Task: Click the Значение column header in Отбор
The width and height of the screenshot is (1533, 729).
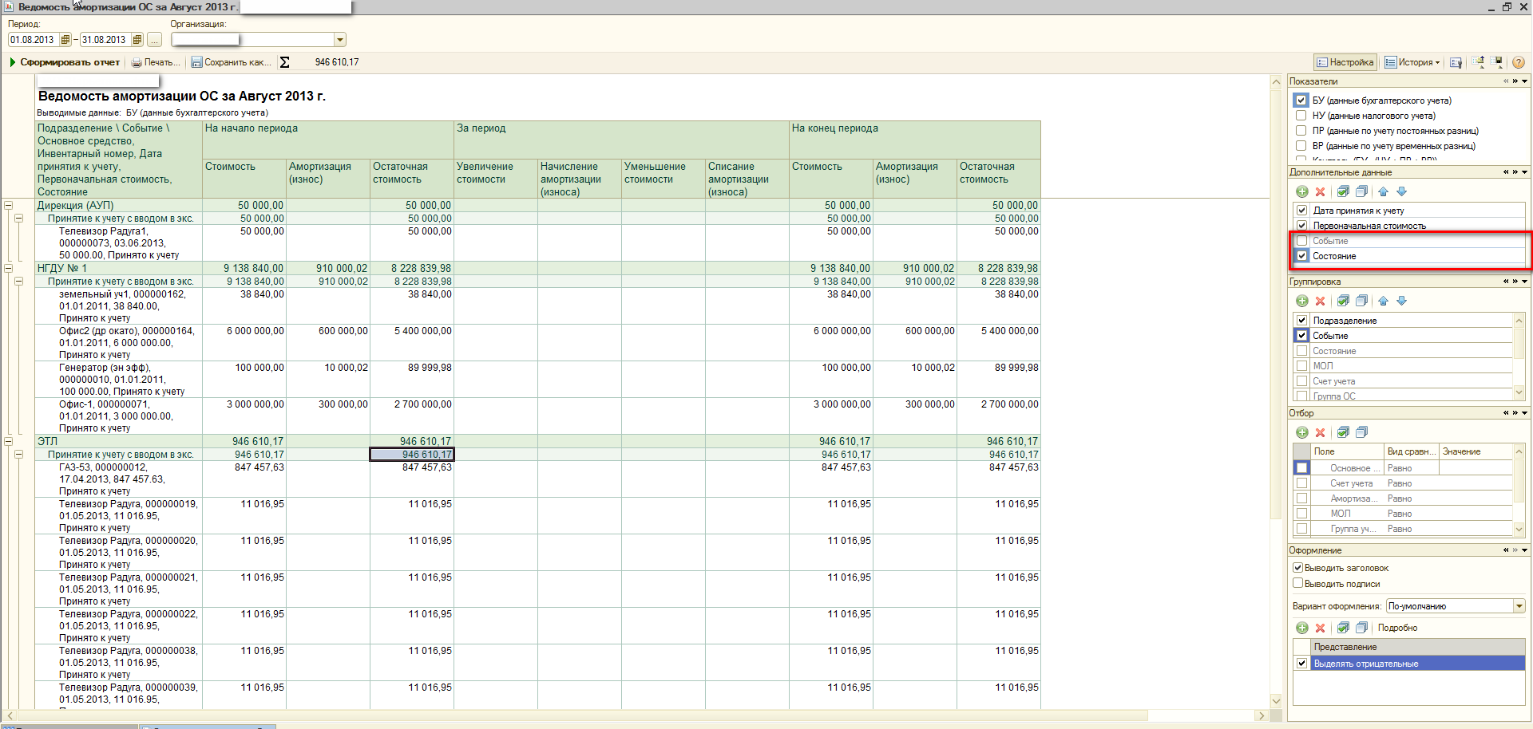Action: [1476, 451]
